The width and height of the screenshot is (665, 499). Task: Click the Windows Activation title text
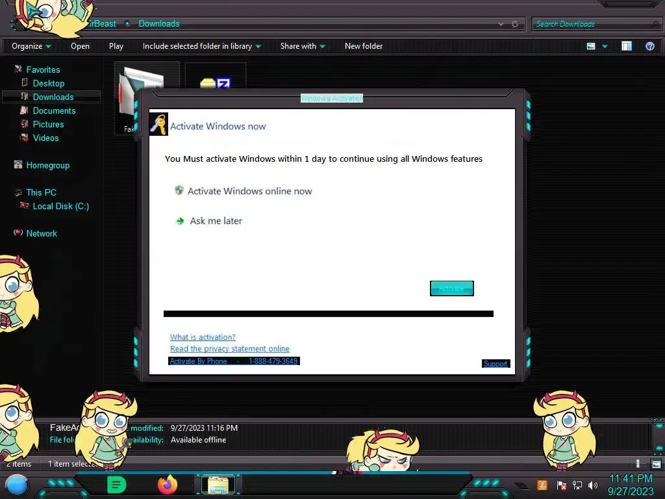pos(332,98)
